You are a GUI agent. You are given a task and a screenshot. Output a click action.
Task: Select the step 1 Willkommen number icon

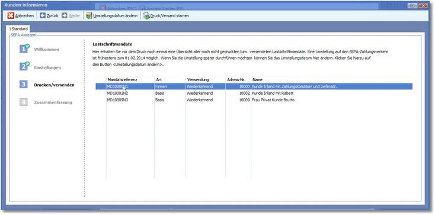pos(24,49)
